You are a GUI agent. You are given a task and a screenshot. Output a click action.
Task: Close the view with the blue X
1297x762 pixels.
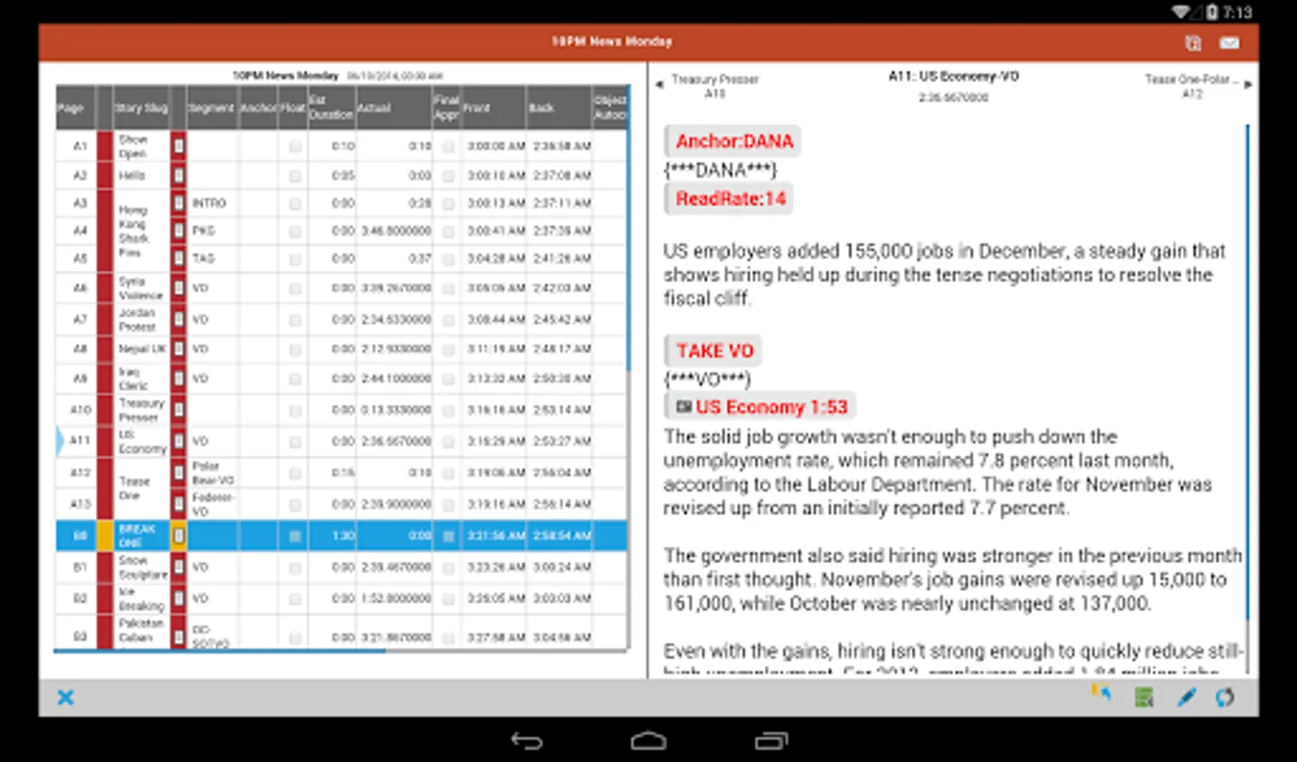[x=65, y=698]
